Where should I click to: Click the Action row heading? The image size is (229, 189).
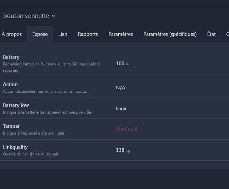click(10, 84)
